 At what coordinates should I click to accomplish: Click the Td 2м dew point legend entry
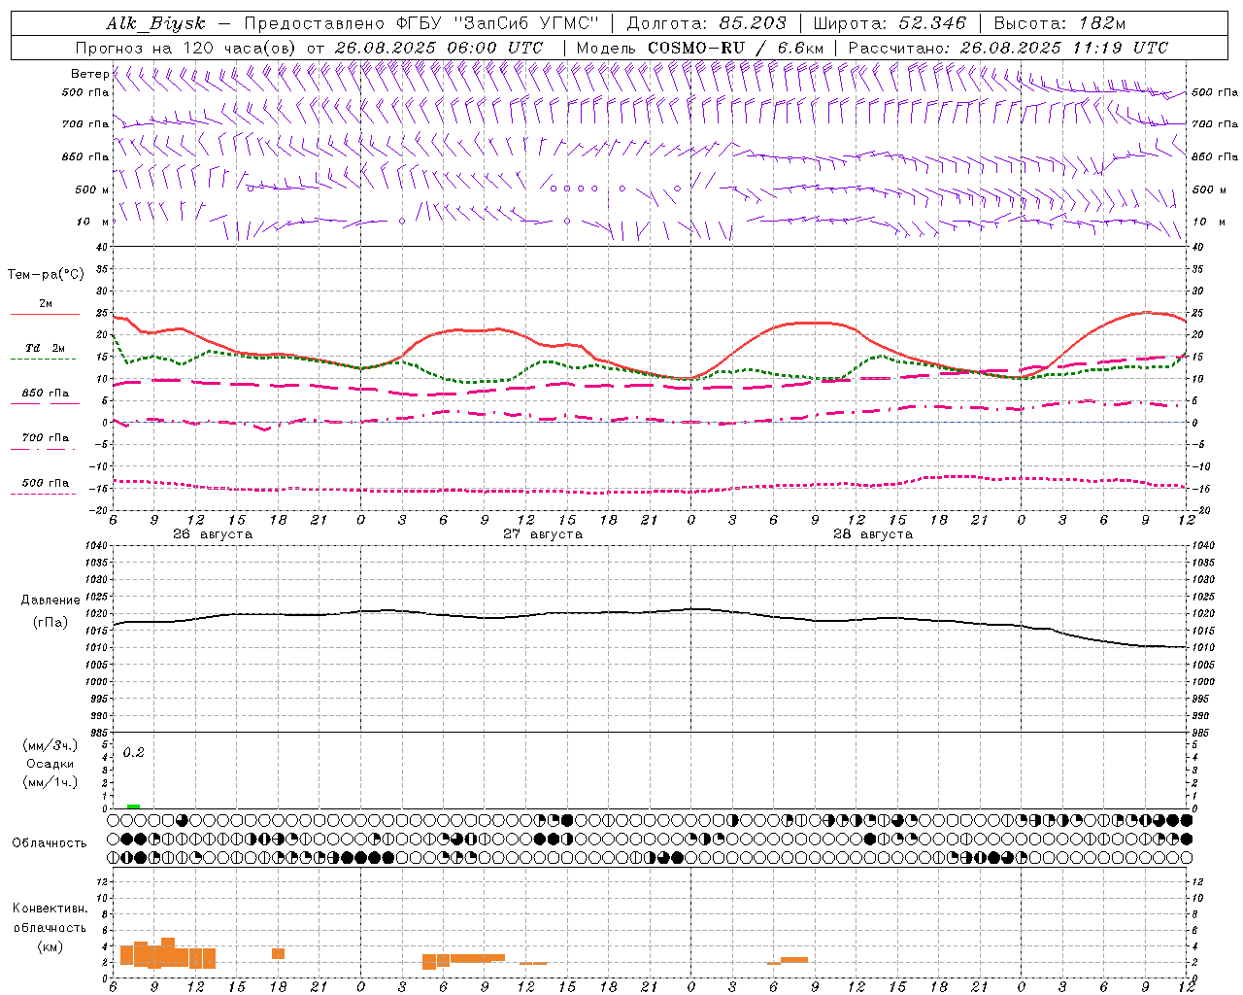[45, 348]
